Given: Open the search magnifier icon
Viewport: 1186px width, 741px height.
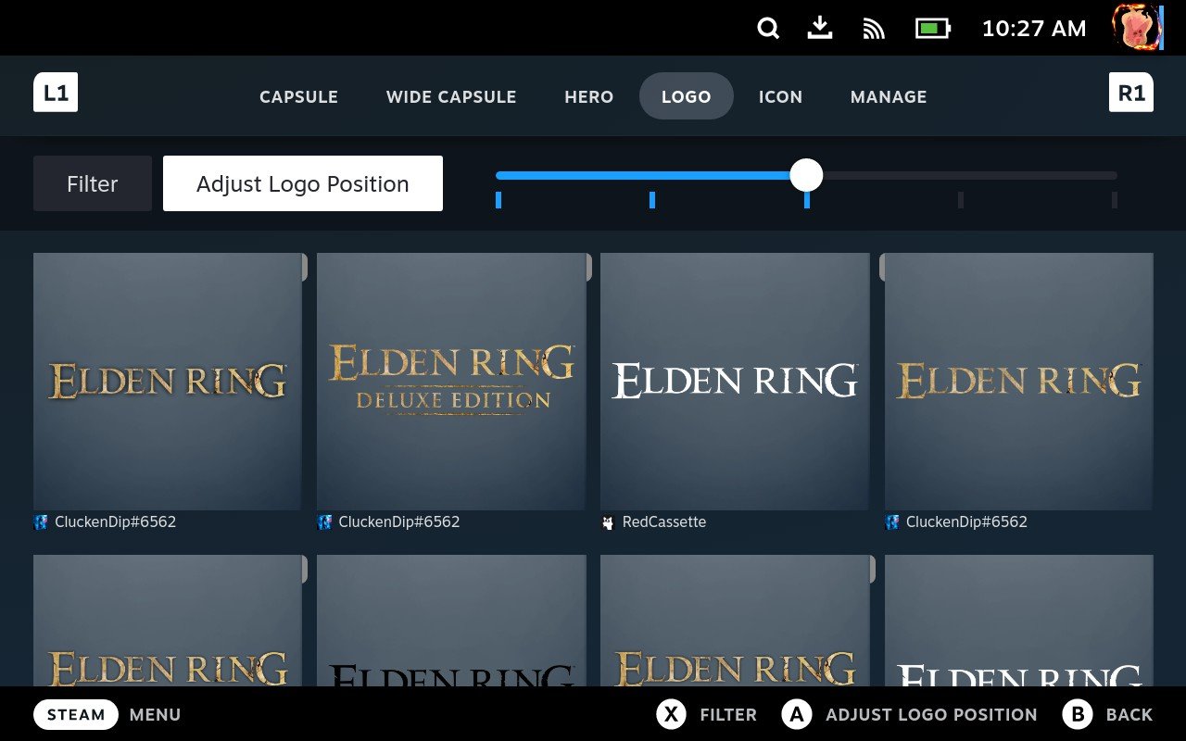Looking at the screenshot, I should [768, 29].
